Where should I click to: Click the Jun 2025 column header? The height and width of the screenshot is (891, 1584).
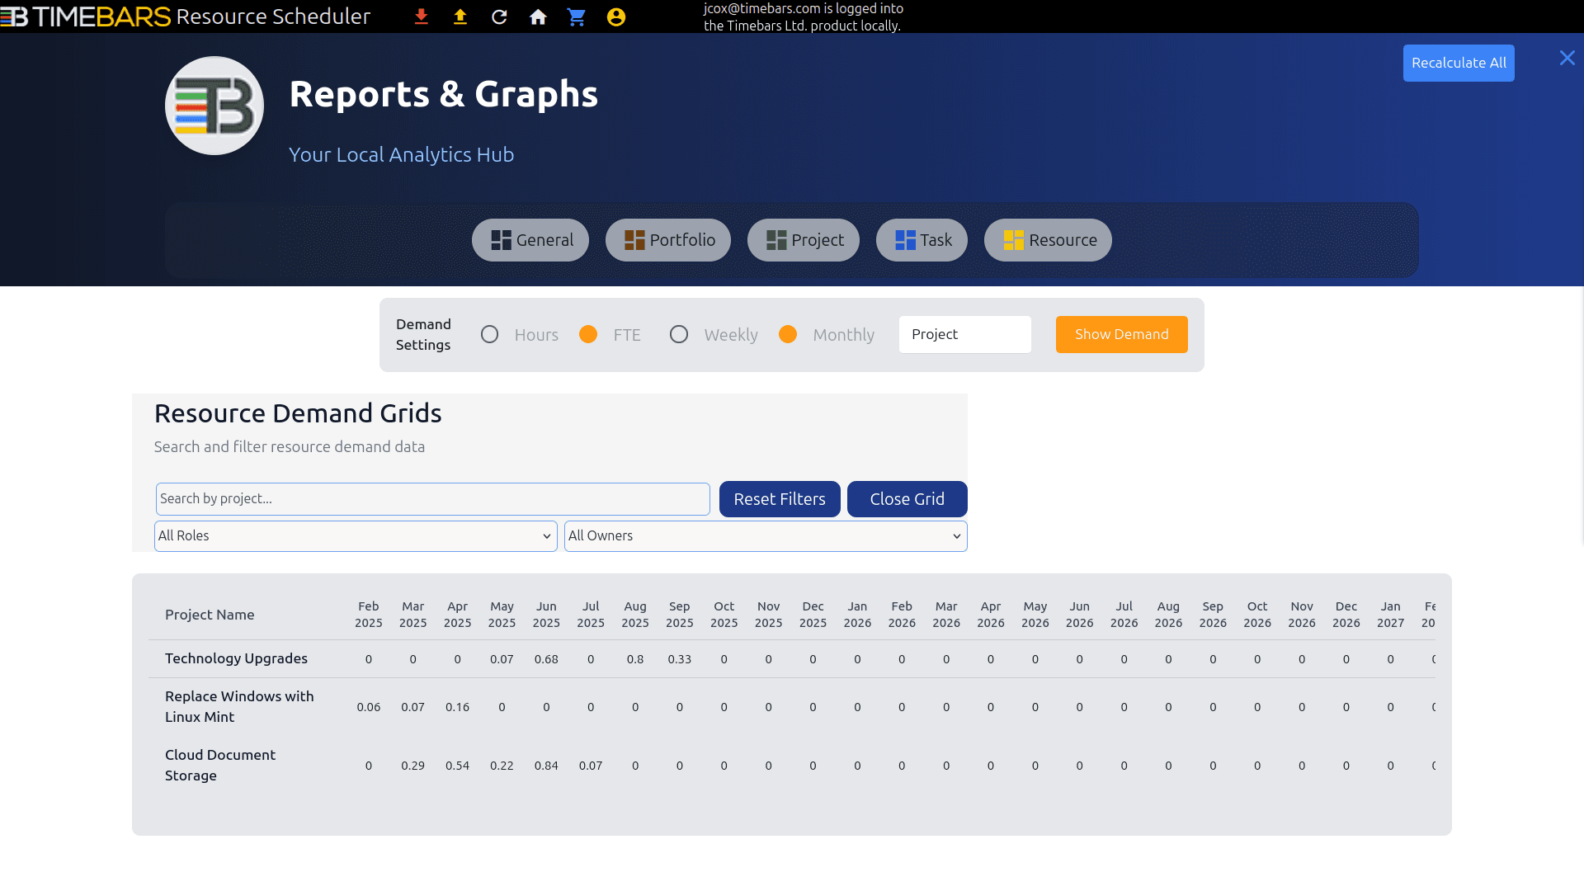coord(546,615)
